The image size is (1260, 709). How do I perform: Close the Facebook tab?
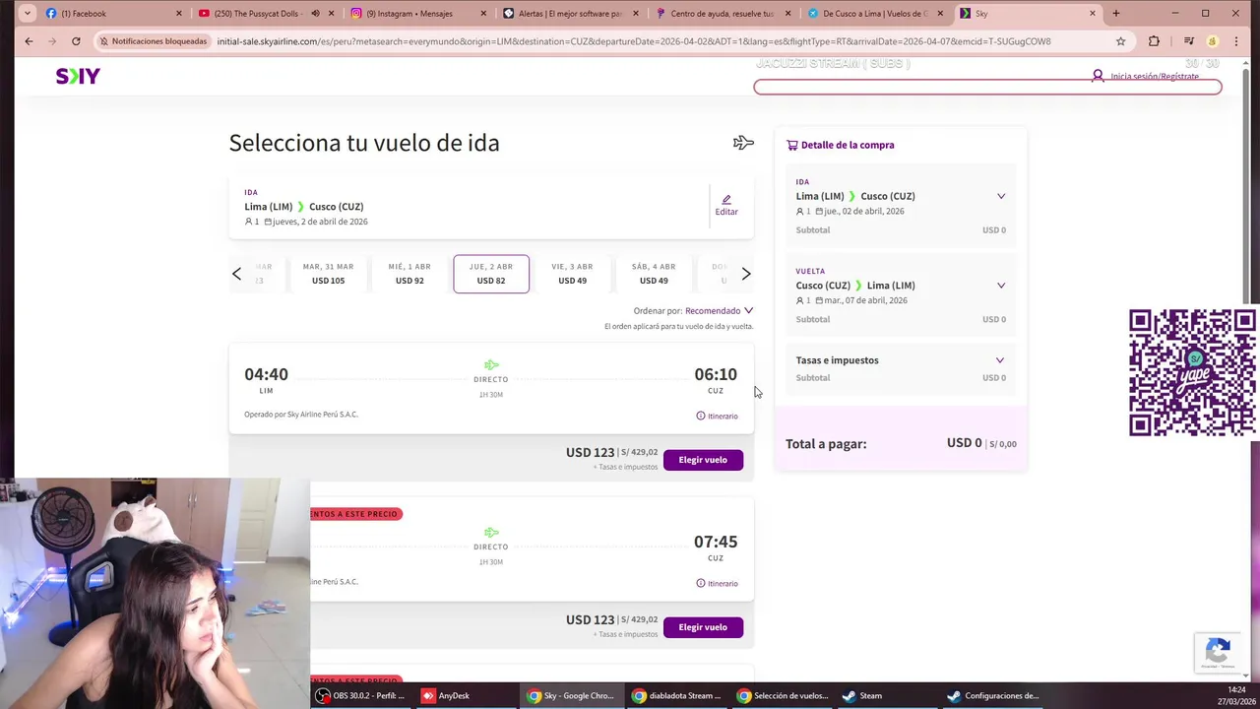pyautogui.click(x=179, y=14)
